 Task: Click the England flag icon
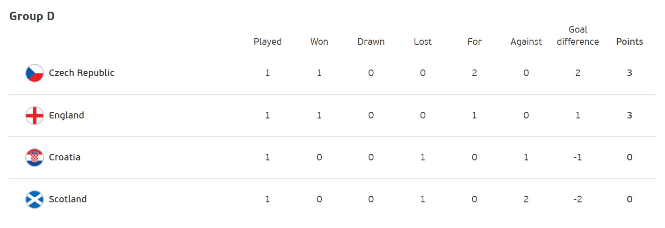[35, 115]
